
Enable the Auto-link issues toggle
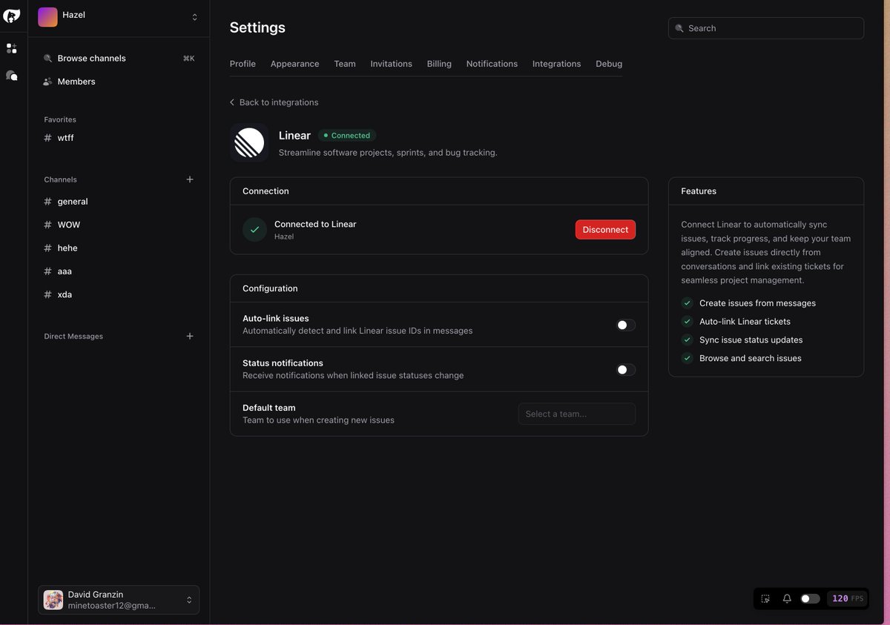point(626,325)
